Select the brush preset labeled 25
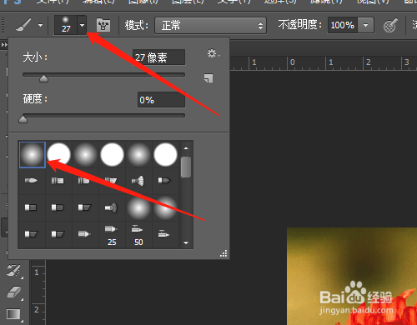Viewport: 417px width, 325px height. click(112, 235)
